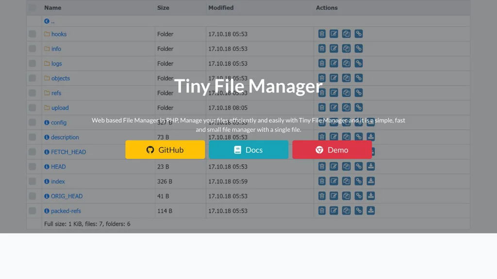Viewport: 497px width, 279px height.
Task: Tick the checkbox for packed-refs file
Action: tap(33, 211)
